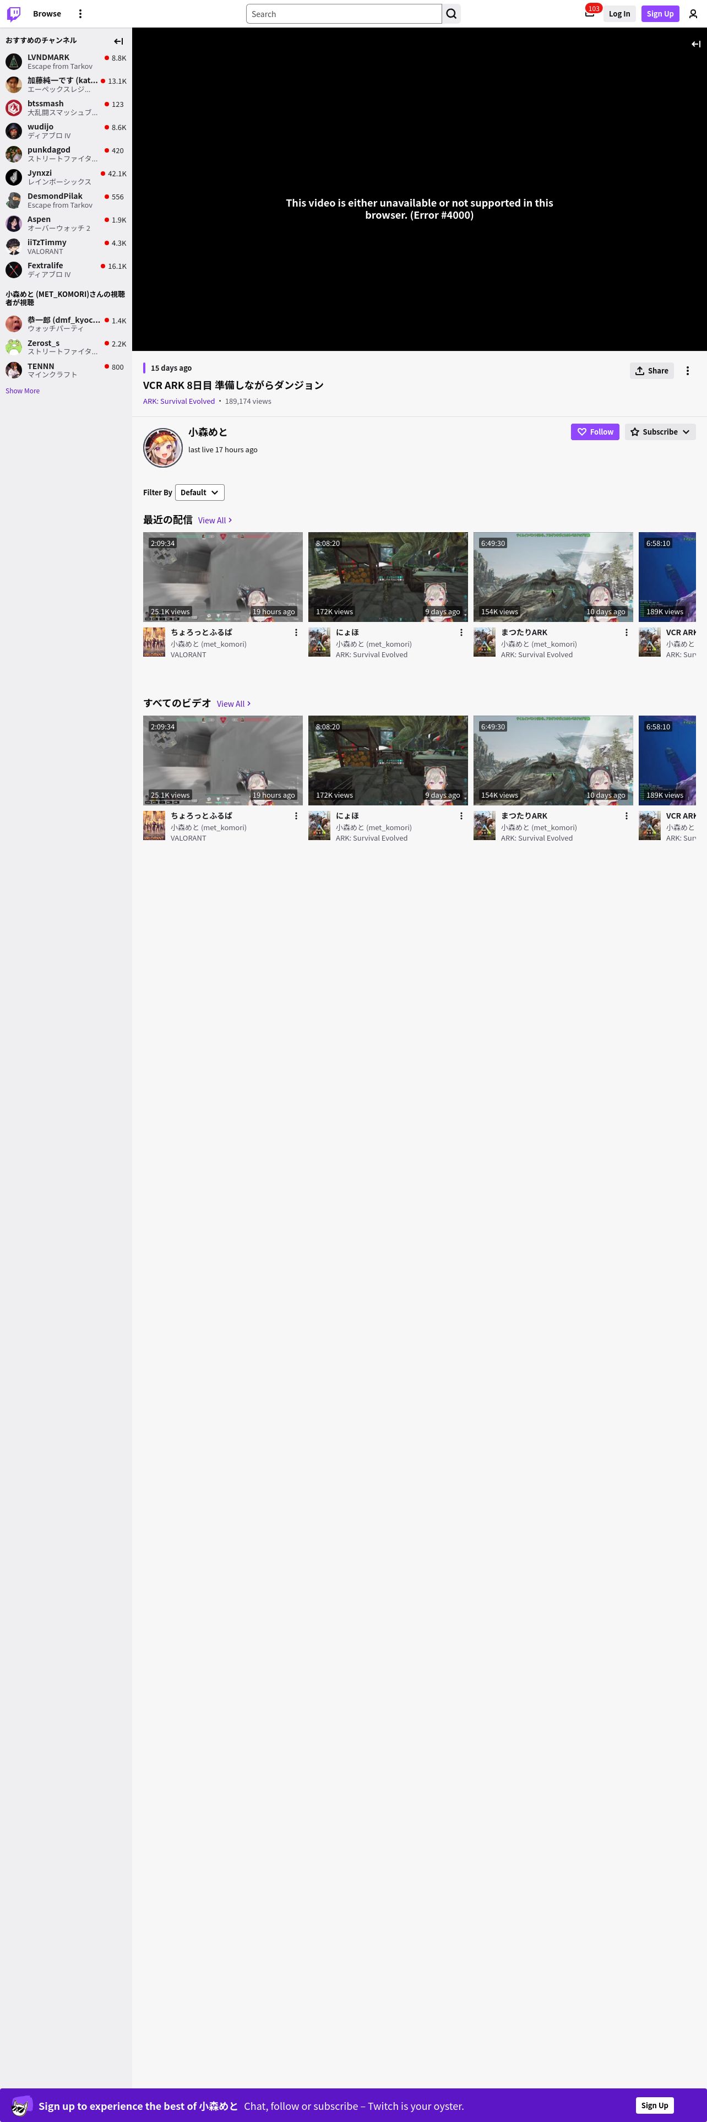Viewport: 707px width, 2122px height.
Task: Open punkdagod channel in sidebar
Action: 66,154
